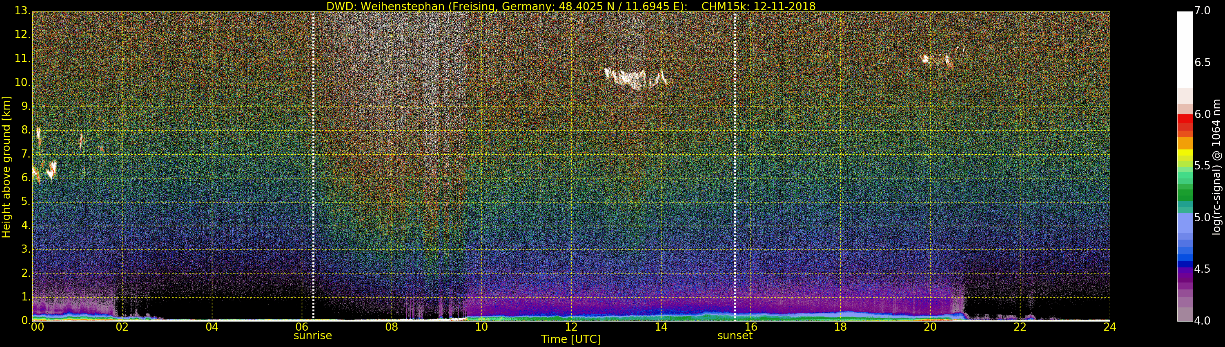Click the 'sunset' label below the time axis
The height and width of the screenshot is (347, 1225).
[735, 336]
